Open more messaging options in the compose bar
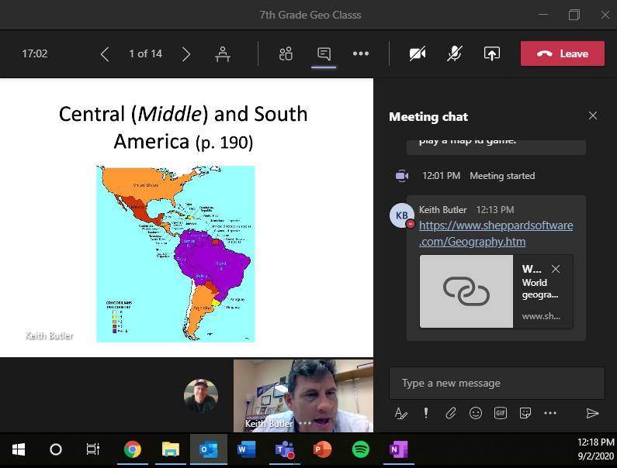 [550, 413]
